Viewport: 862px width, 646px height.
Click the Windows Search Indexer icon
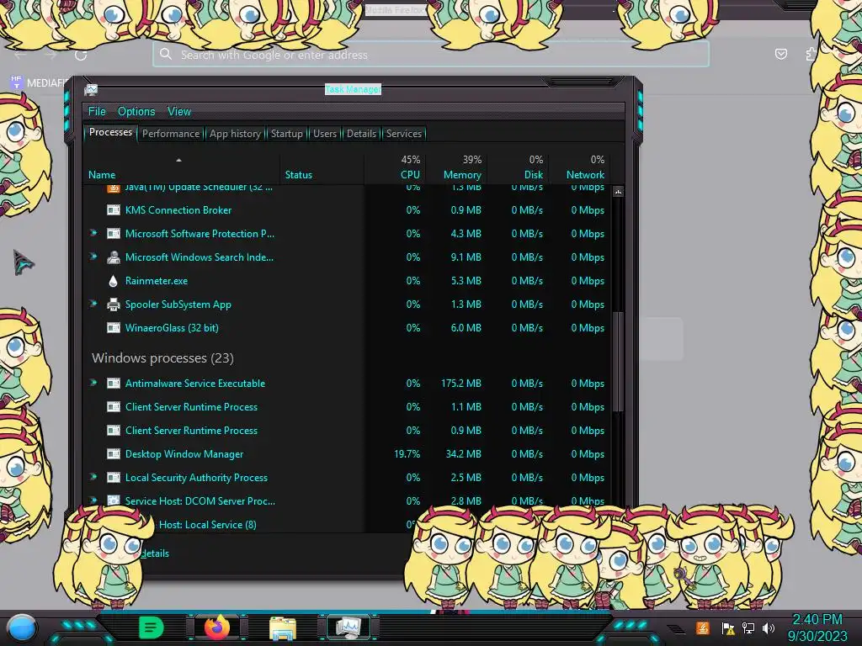pyautogui.click(x=114, y=257)
